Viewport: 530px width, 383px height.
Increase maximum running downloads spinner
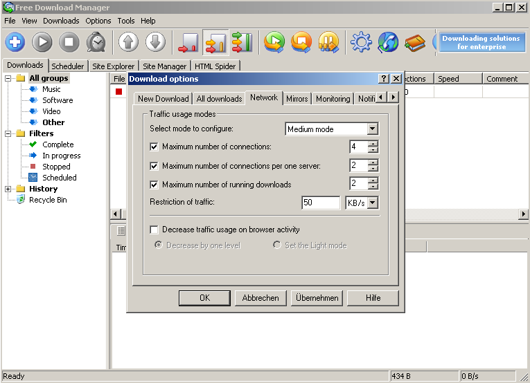[373, 181]
